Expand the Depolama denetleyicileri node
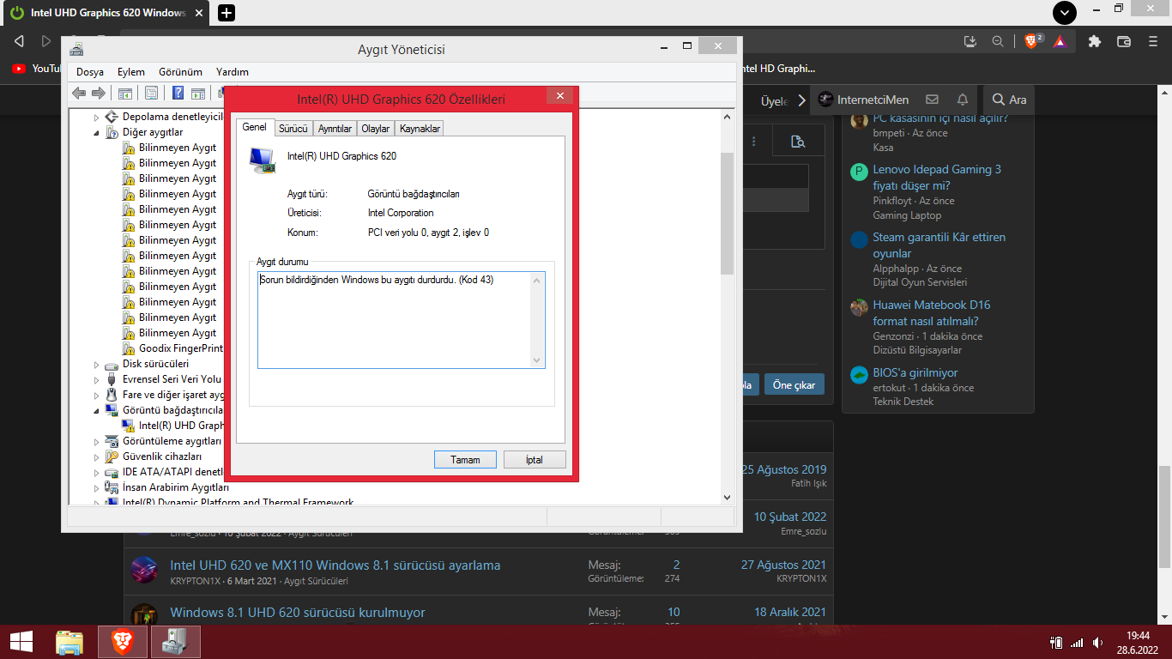The height and width of the screenshot is (659, 1172). pos(96,117)
